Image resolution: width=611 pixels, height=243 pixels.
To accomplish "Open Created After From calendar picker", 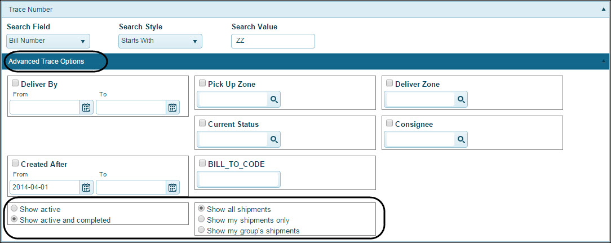I will 86,188.
